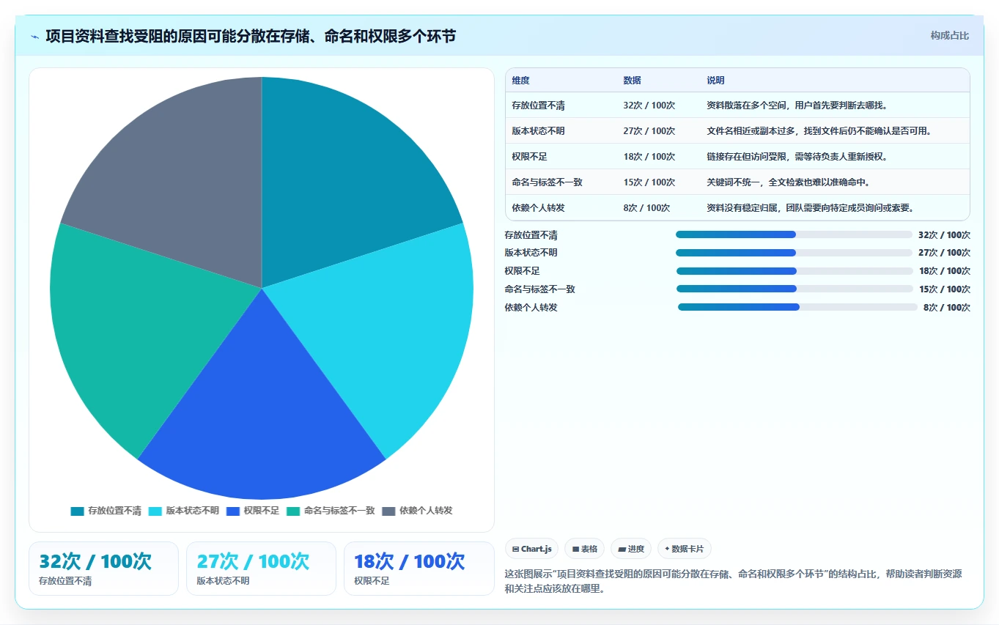Click table value 15次 / 100次
The width and height of the screenshot is (999, 625).
tap(649, 182)
